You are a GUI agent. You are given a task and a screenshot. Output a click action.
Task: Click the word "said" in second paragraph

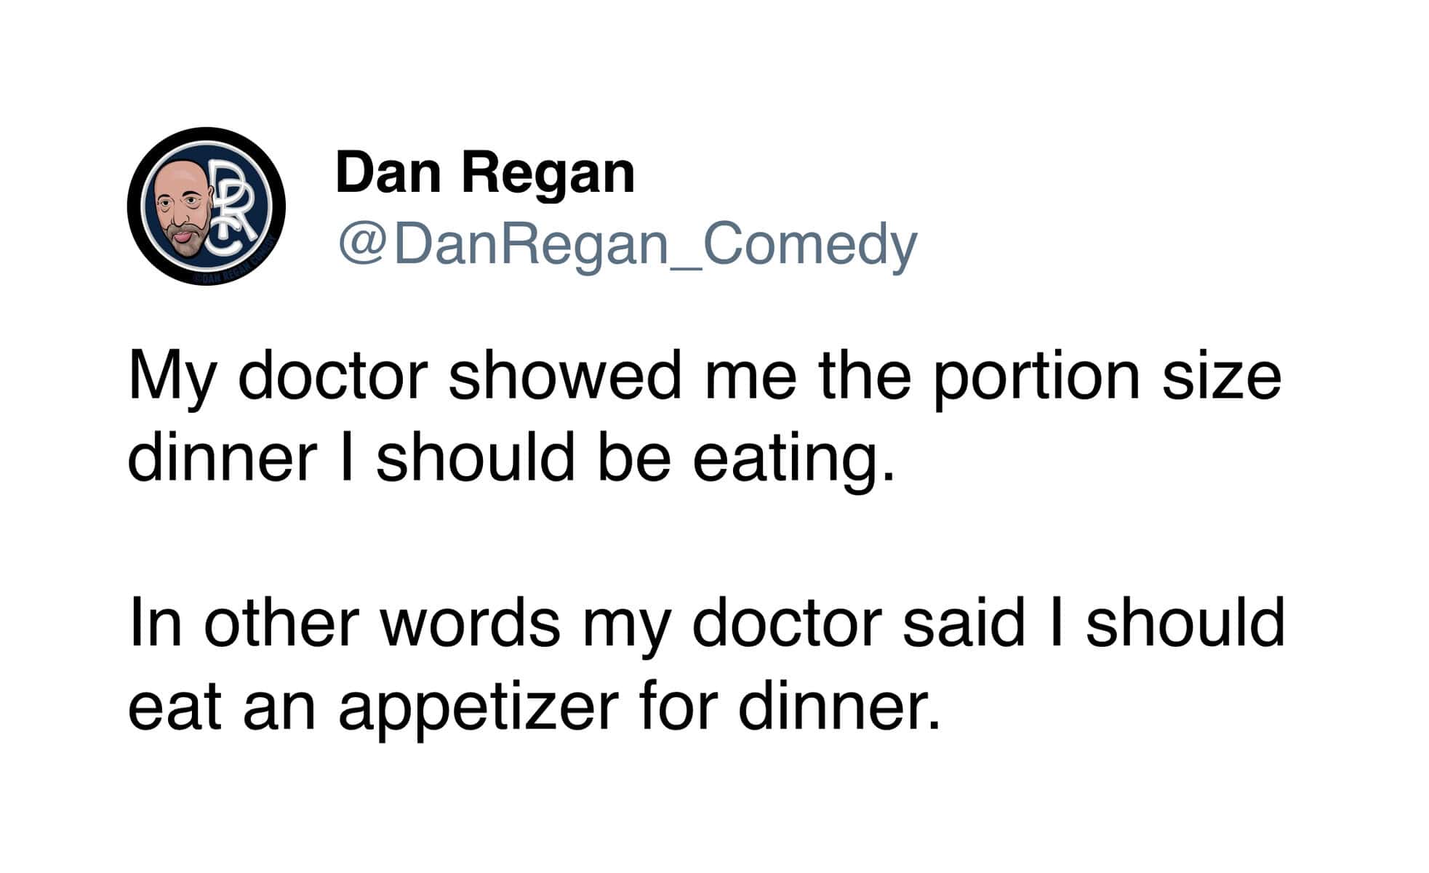pos(963,623)
